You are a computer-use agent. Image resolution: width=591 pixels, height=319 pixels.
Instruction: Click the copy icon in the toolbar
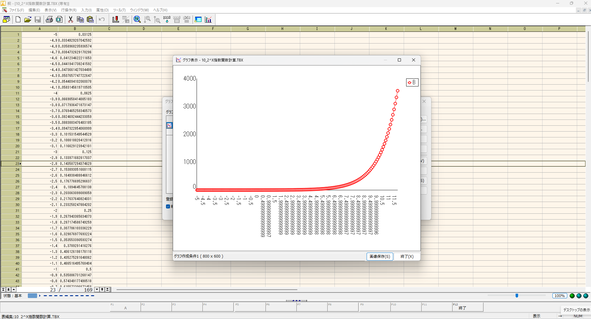point(80,19)
